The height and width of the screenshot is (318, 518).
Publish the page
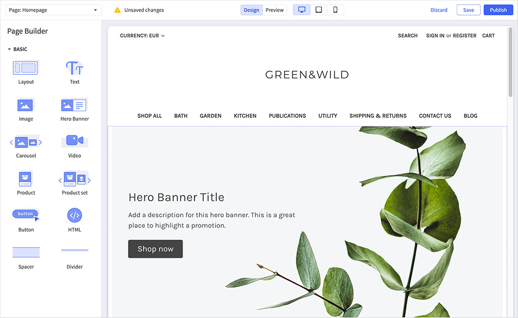(x=498, y=10)
